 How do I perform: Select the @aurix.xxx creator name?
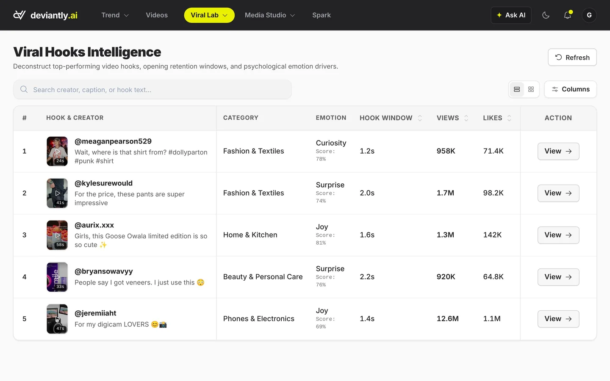(94, 225)
